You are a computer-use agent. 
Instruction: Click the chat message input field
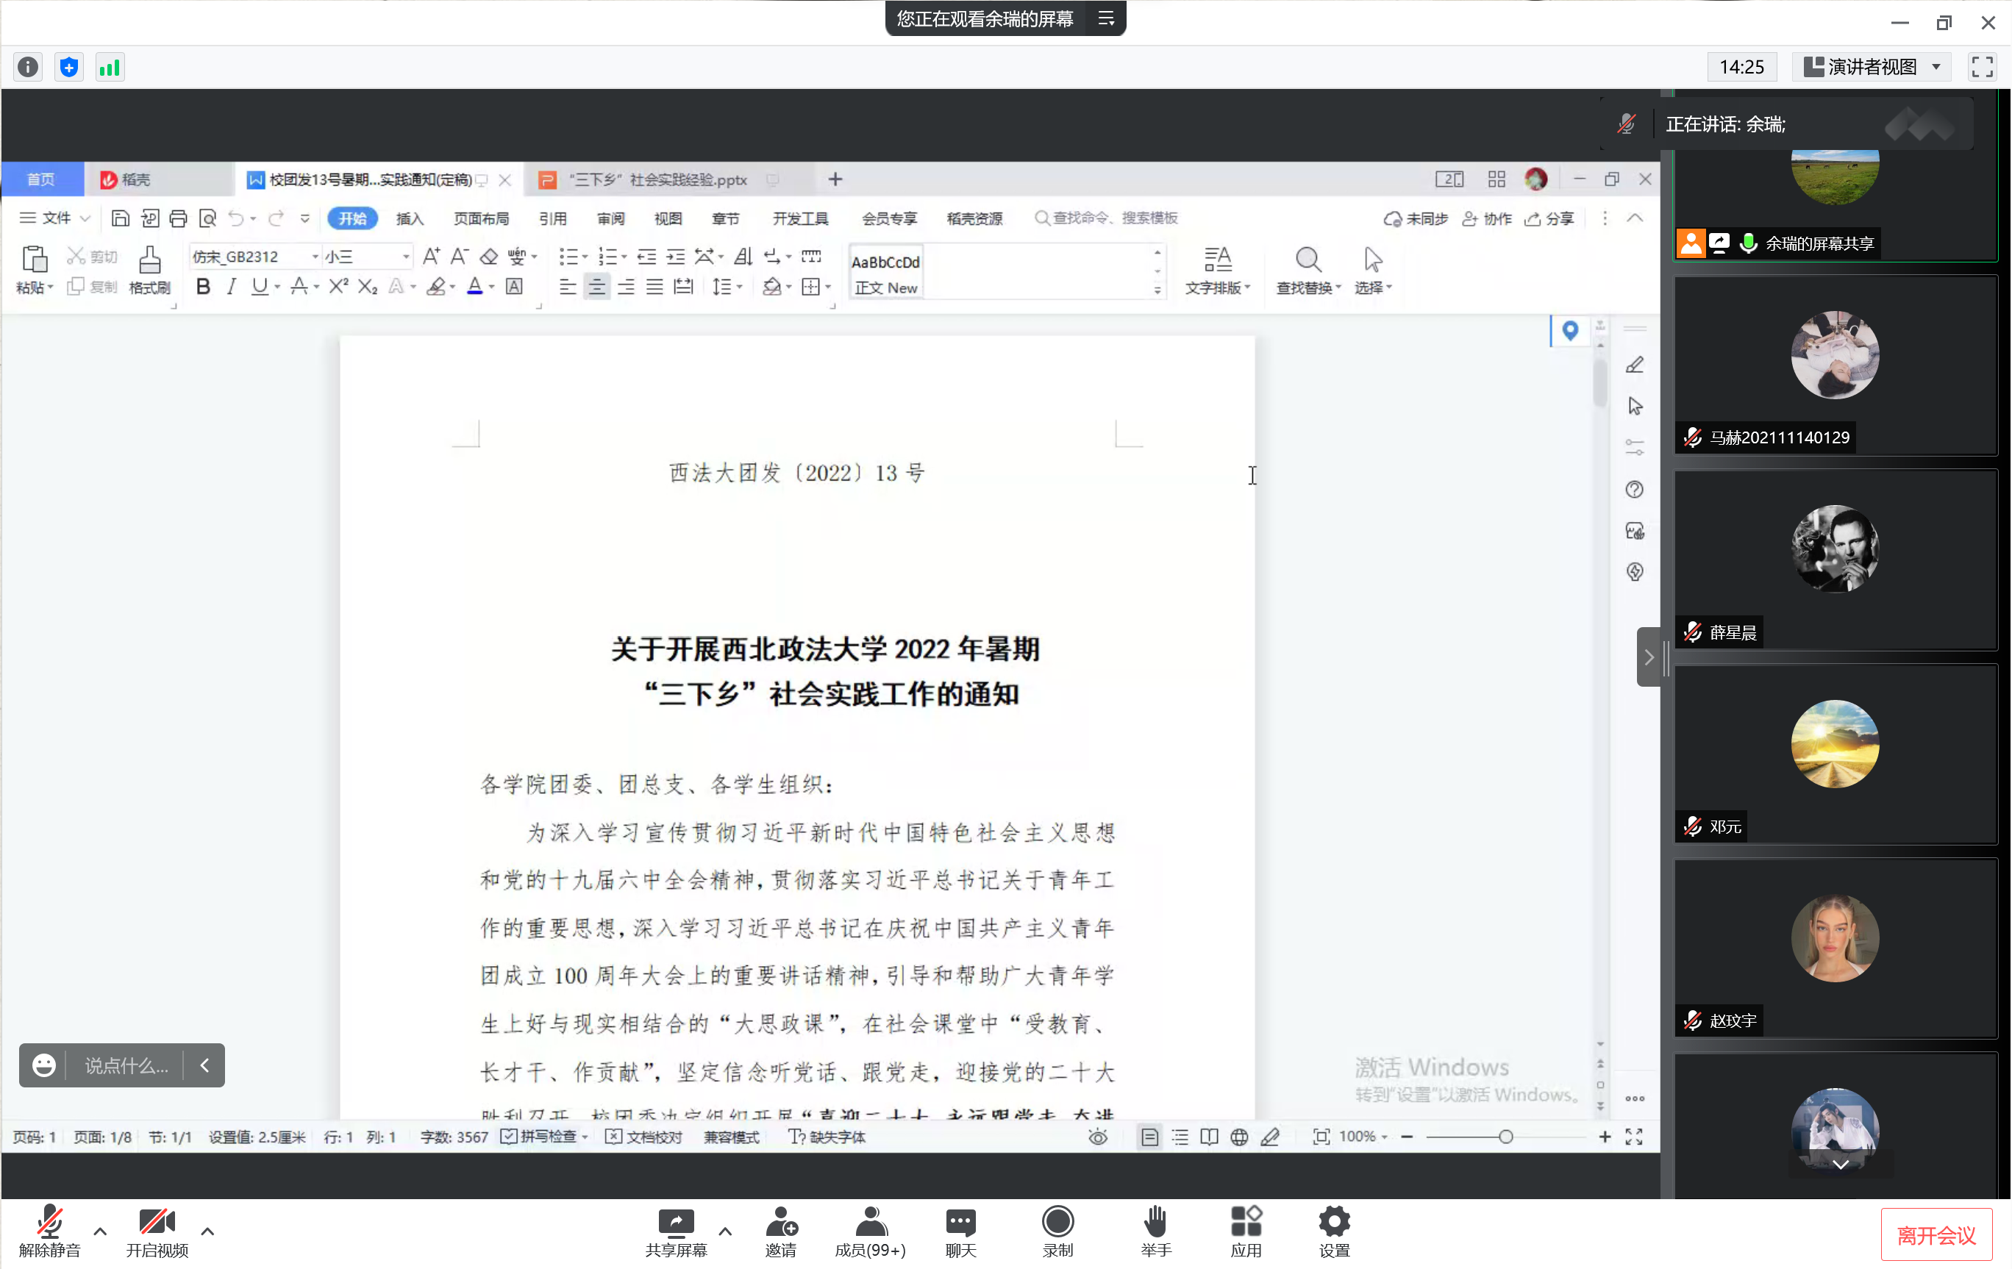pyautogui.click(x=126, y=1065)
